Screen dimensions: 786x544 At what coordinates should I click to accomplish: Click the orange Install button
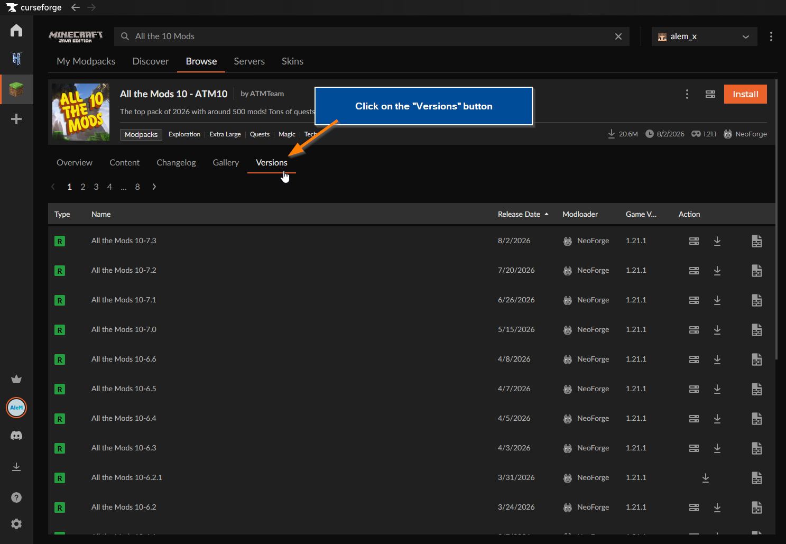(x=745, y=94)
